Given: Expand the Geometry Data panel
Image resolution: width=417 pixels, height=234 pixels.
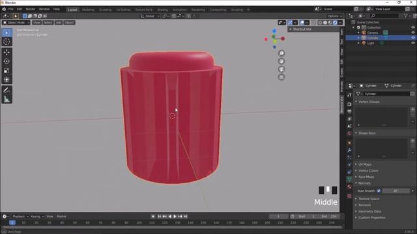Looking at the screenshot, I should pos(369,211).
